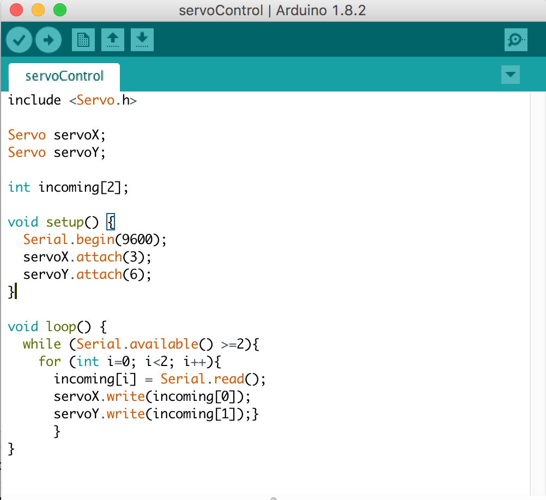Click the 'servoX.attach(3);' line
The height and width of the screenshot is (500, 546).
click(87, 257)
